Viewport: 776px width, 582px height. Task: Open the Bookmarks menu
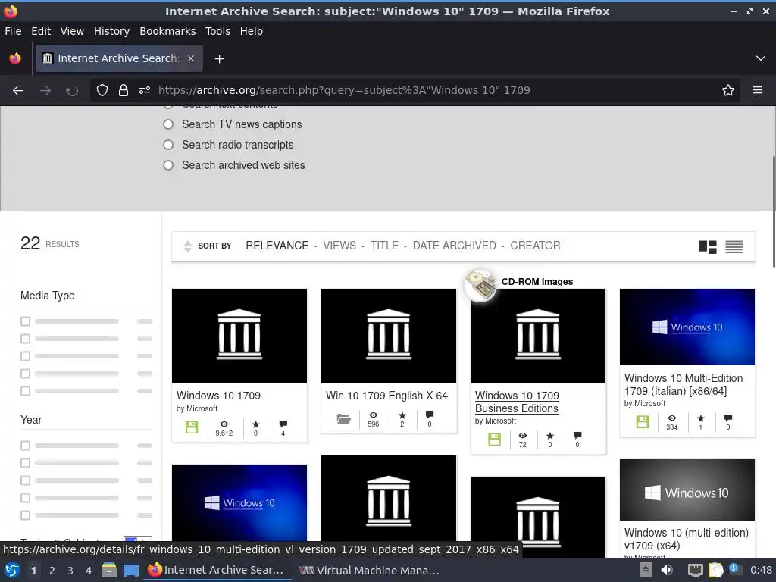167,31
